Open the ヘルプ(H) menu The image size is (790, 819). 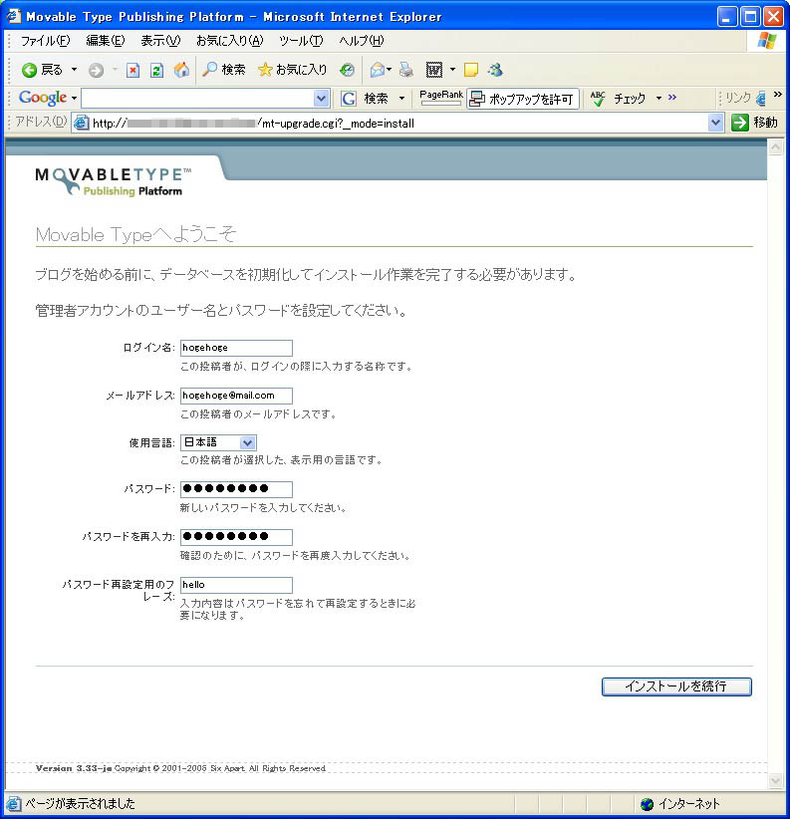pyautogui.click(x=362, y=41)
